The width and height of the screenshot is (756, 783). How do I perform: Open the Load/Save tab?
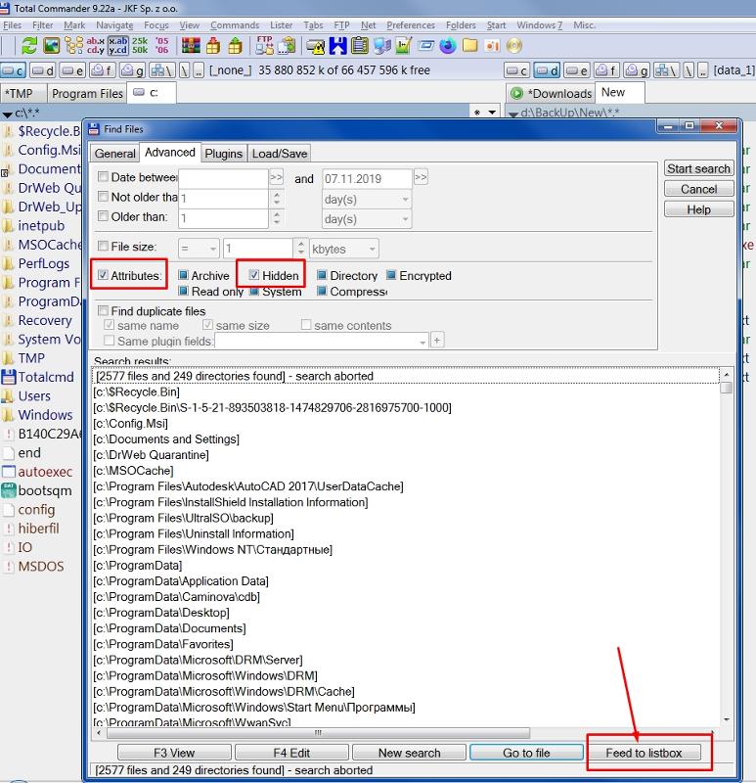coord(280,154)
